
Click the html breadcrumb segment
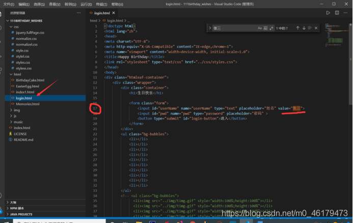(93, 21)
